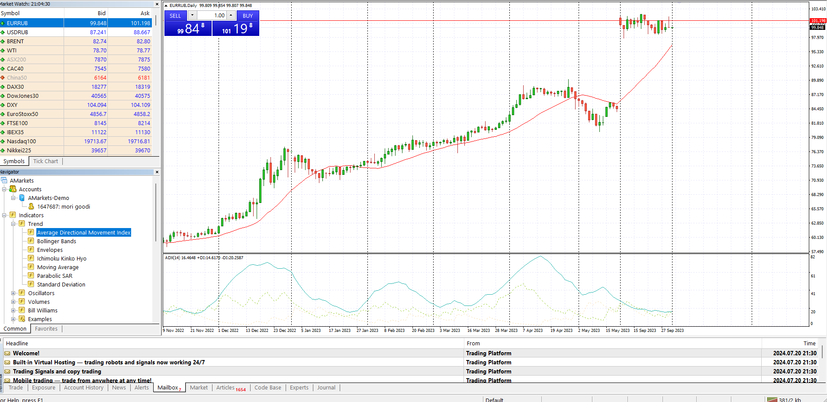Click the Accounts group icon in Navigator
This screenshot has height=402, width=827.
(x=13, y=189)
